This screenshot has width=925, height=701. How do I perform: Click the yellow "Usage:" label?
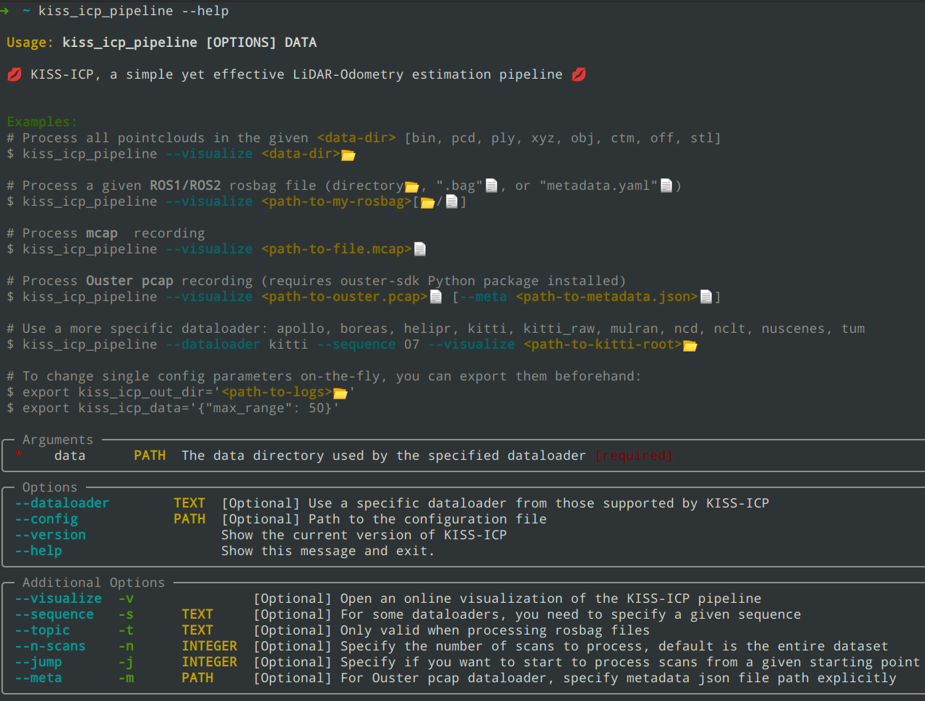coord(30,43)
